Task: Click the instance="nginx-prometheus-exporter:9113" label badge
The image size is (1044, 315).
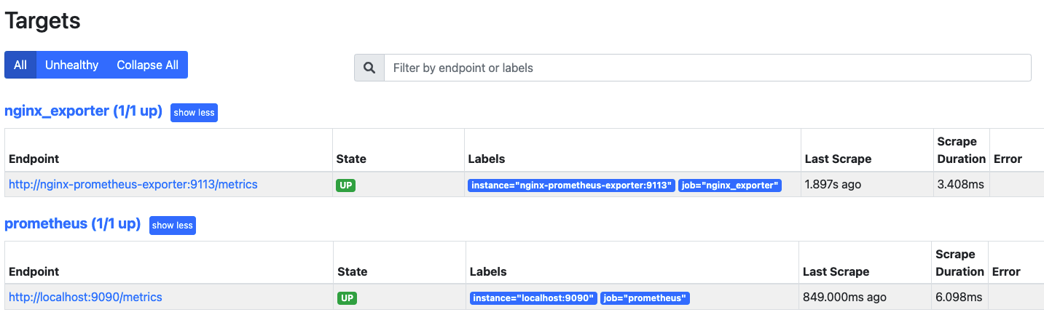Action: click(571, 186)
